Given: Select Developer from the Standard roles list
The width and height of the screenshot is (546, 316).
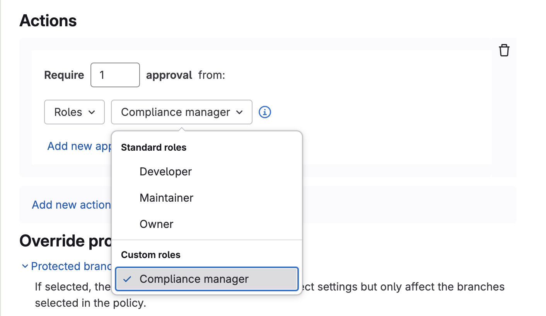Looking at the screenshot, I should coord(166,172).
